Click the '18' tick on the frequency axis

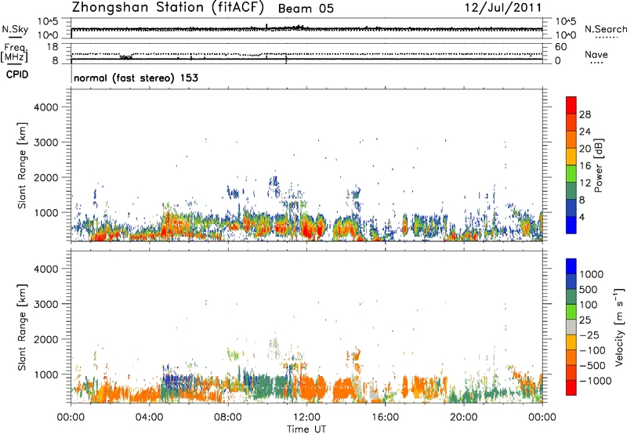[53, 47]
